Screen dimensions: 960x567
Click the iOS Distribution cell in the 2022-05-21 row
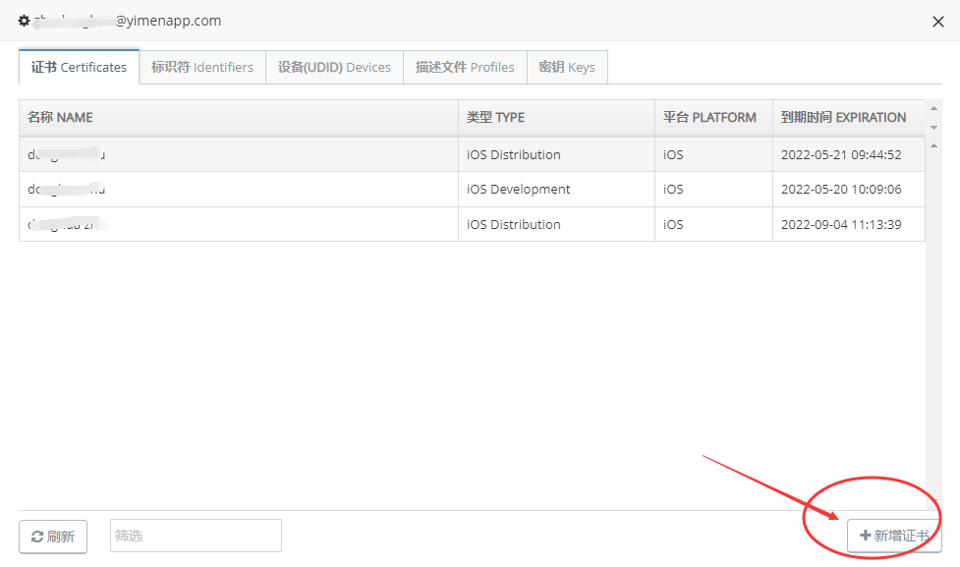[556, 154]
